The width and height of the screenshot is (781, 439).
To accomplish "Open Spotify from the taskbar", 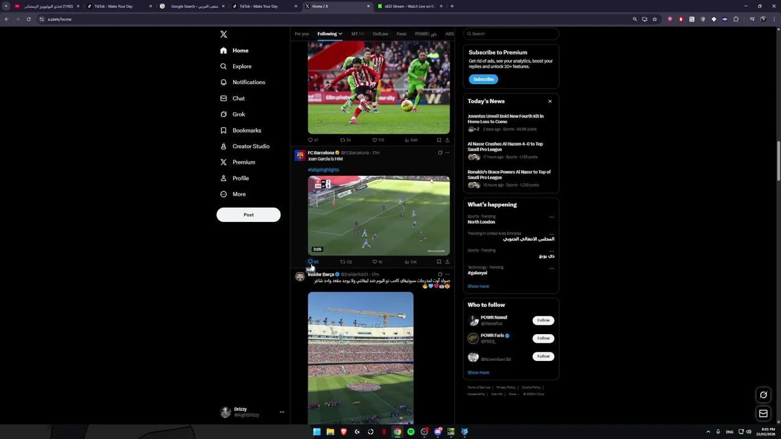I will [x=411, y=432].
